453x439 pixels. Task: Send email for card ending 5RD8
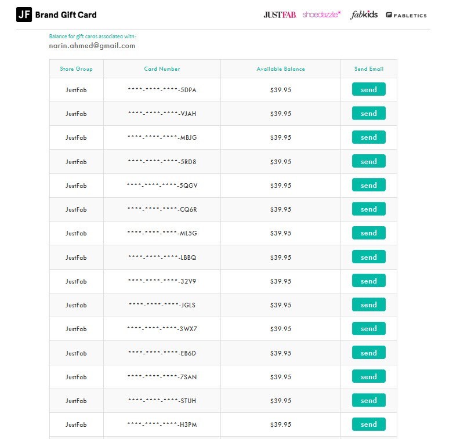369,161
